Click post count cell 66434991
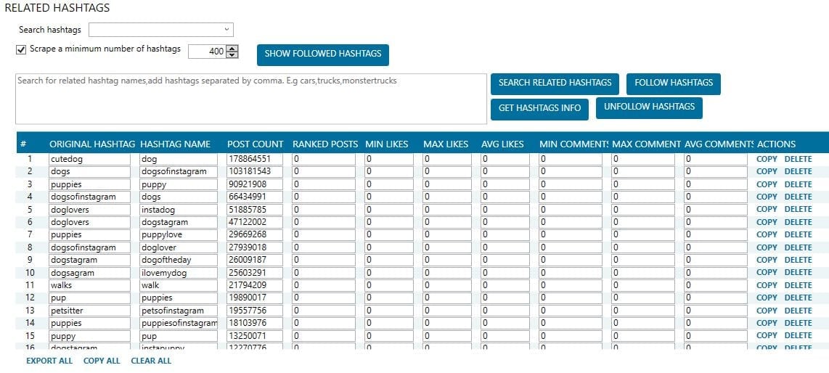829x373 pixels. click(x=255, y=197)
